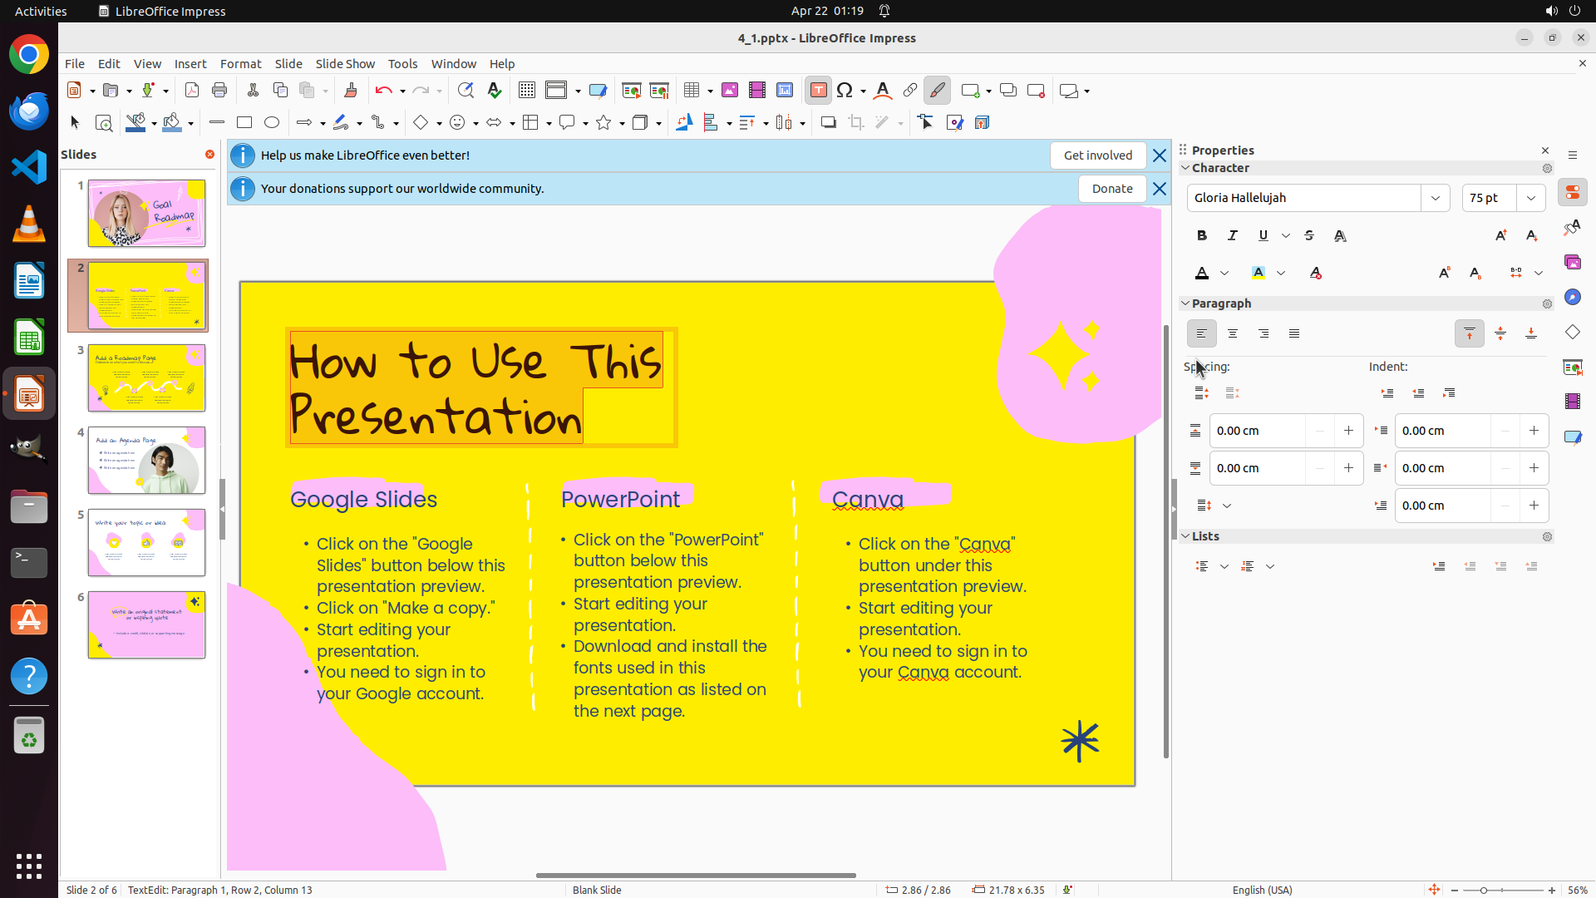Screen dimensions: 1596x898
Task: Select the Rectangle shape tool
Action: (x=244, y=123)
